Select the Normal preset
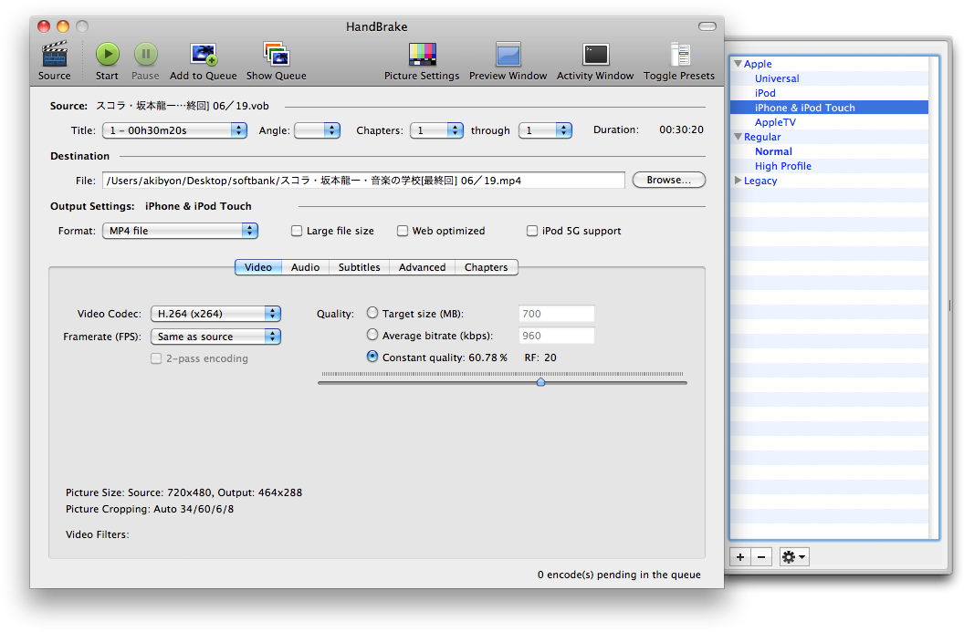 773,151
